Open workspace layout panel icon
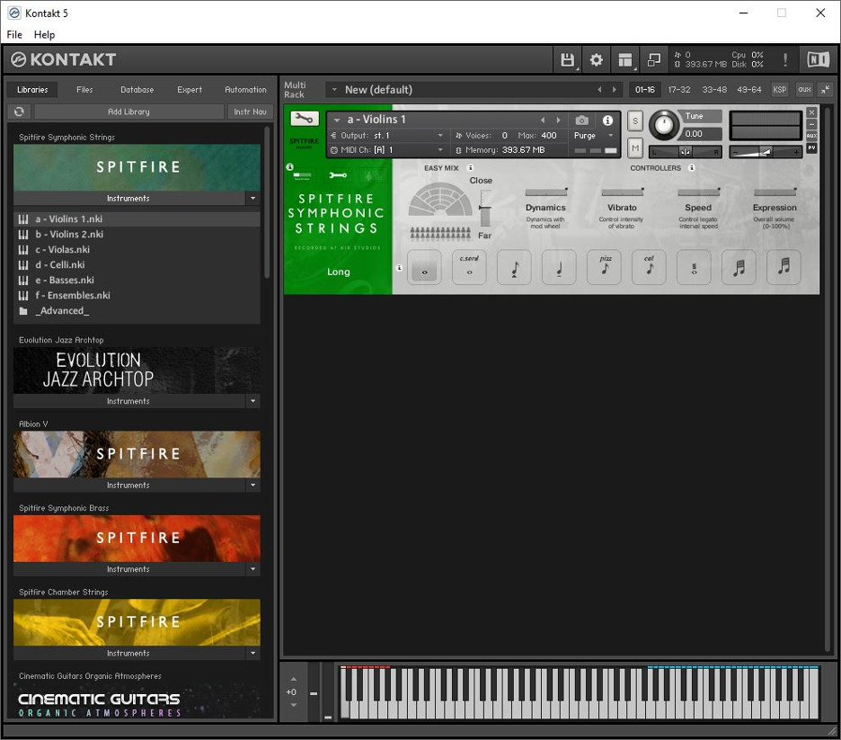The image size is (841, 740). [x=624, y=59]
